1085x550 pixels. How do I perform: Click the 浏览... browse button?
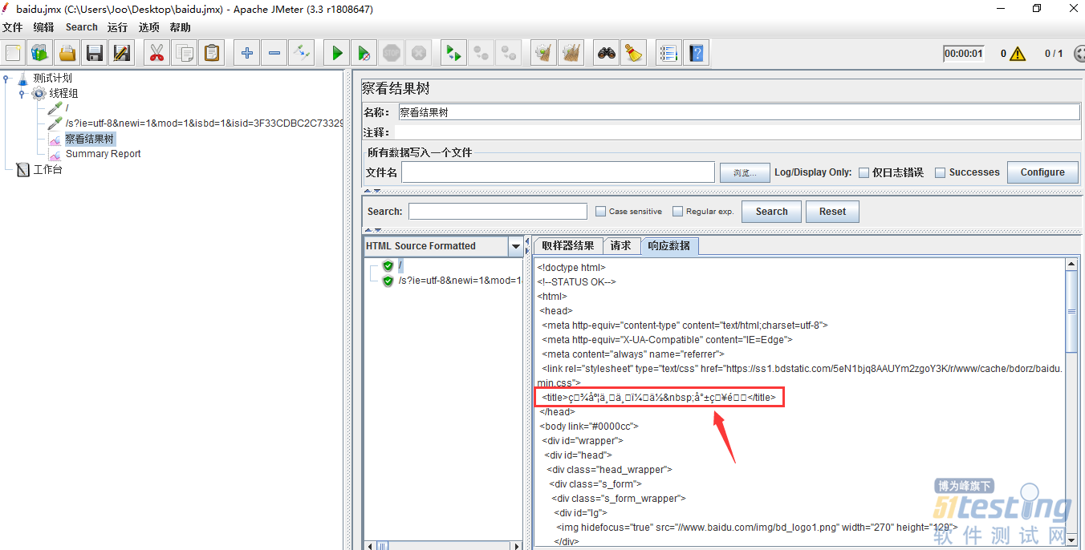click(x=744, y=172)
